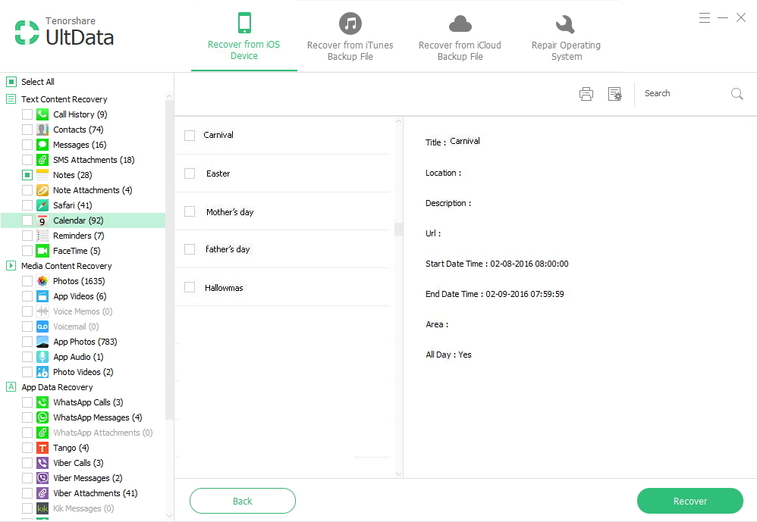Expand the Media Content Recovery section

coord(11,266)
